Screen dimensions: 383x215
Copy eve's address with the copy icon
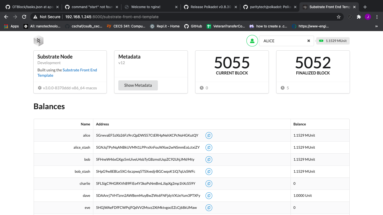coord(209,208)
